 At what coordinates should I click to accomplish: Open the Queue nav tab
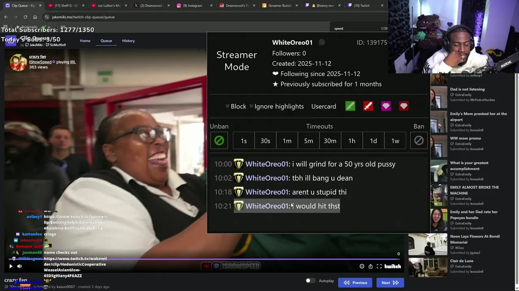106,41
